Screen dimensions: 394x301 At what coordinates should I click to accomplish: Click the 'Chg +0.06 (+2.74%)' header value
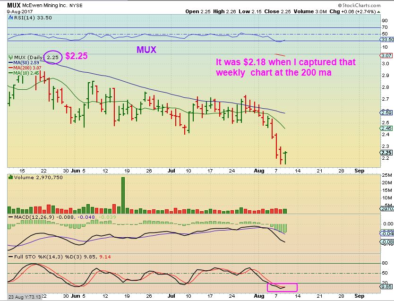[x=352, y=11]
